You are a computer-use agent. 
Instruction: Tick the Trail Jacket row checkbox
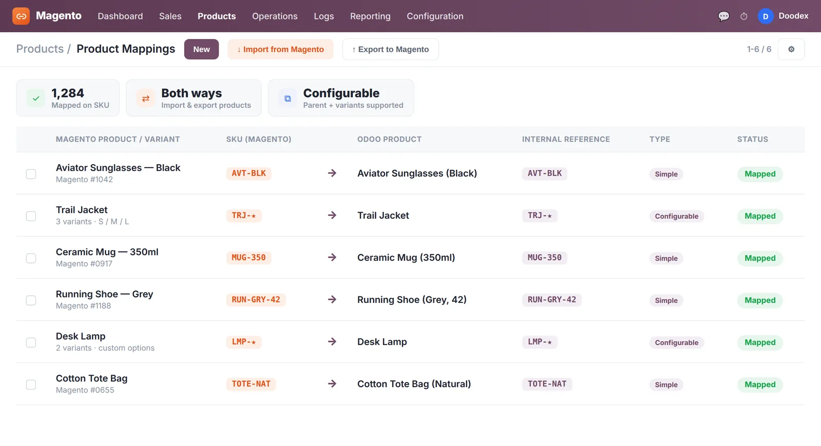pos(31,216)
